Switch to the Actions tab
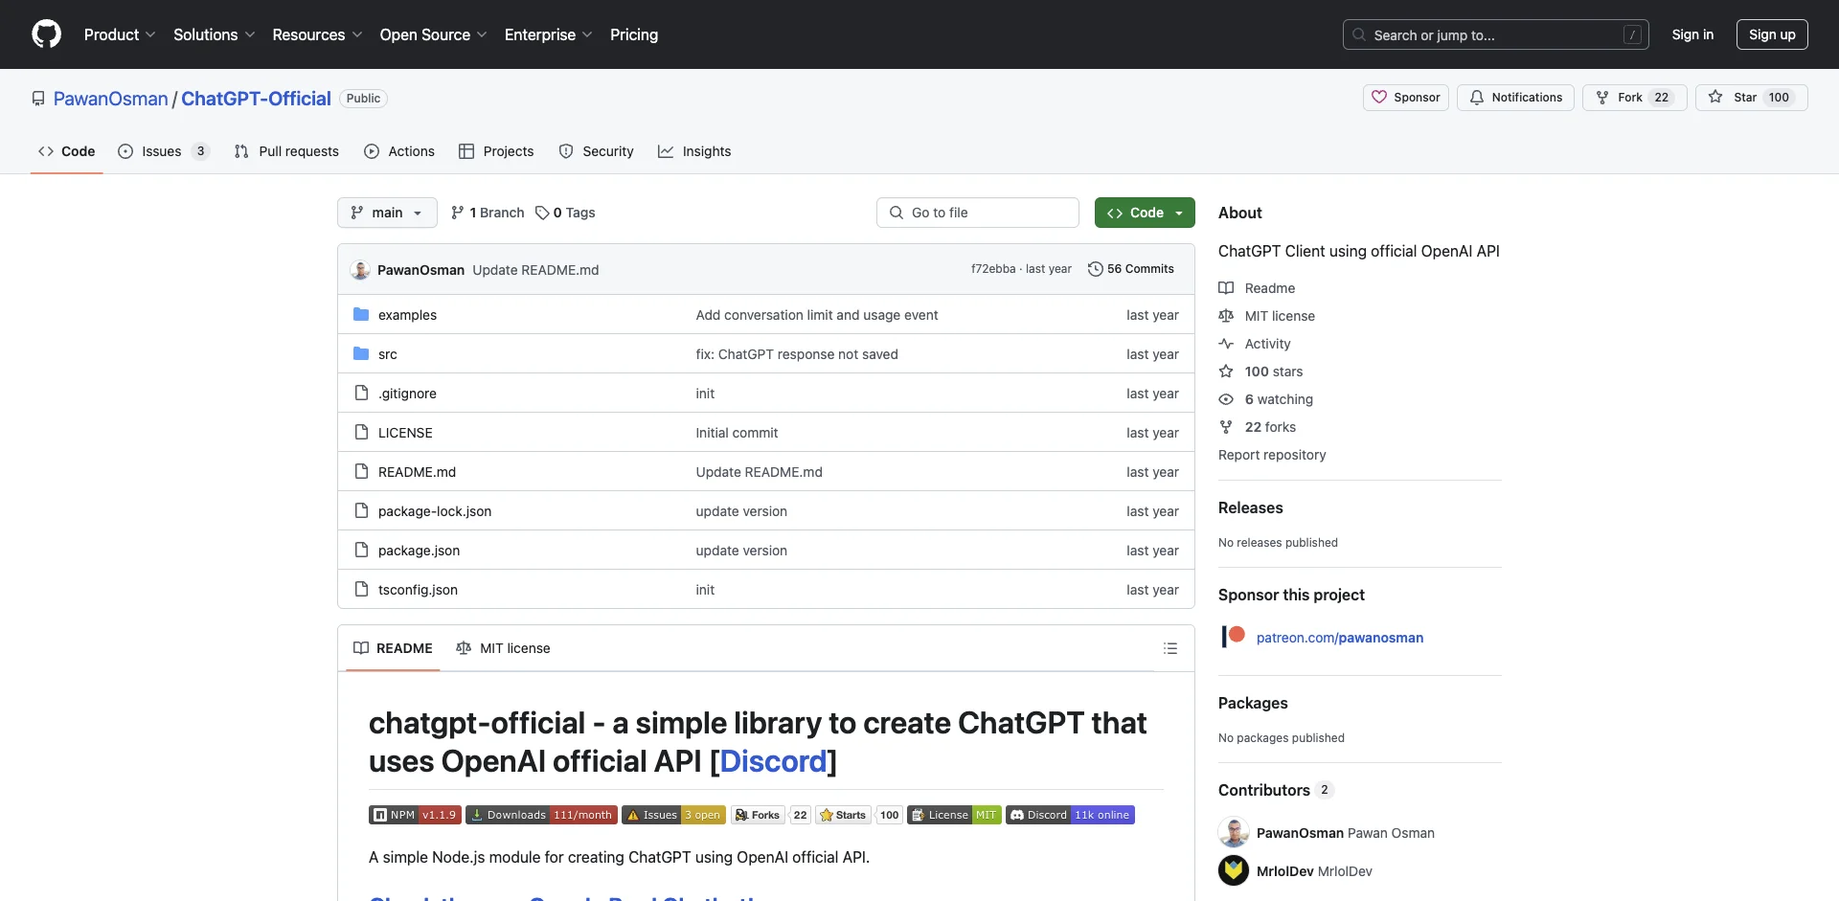 [399, 151]
